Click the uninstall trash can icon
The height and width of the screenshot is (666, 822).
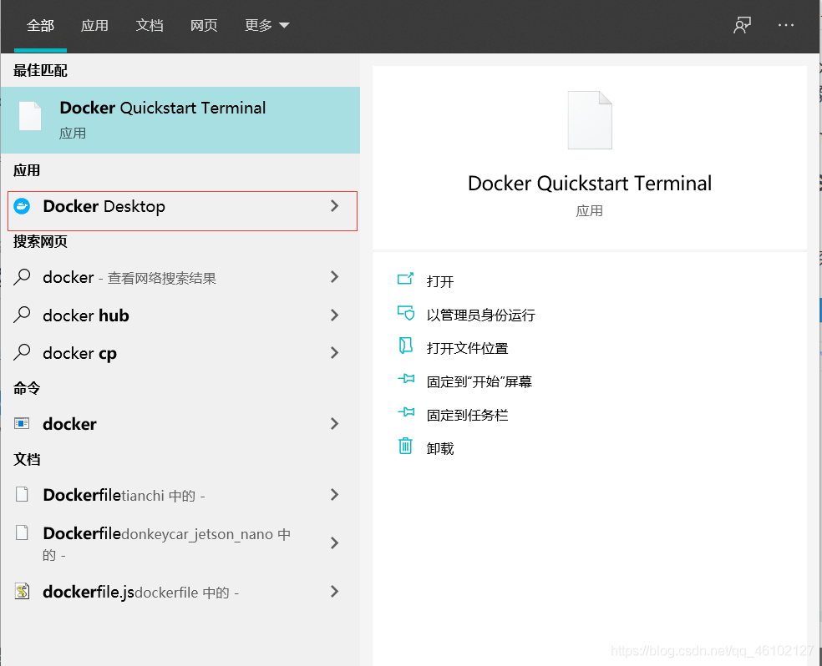click(x=405, y=447)
